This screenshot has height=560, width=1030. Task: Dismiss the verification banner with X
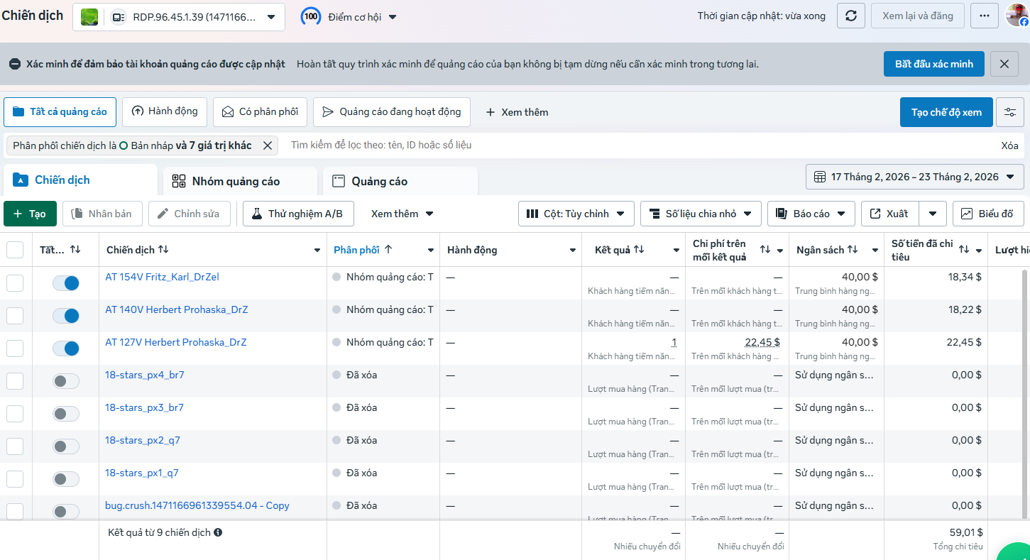tap(1004, 64)
